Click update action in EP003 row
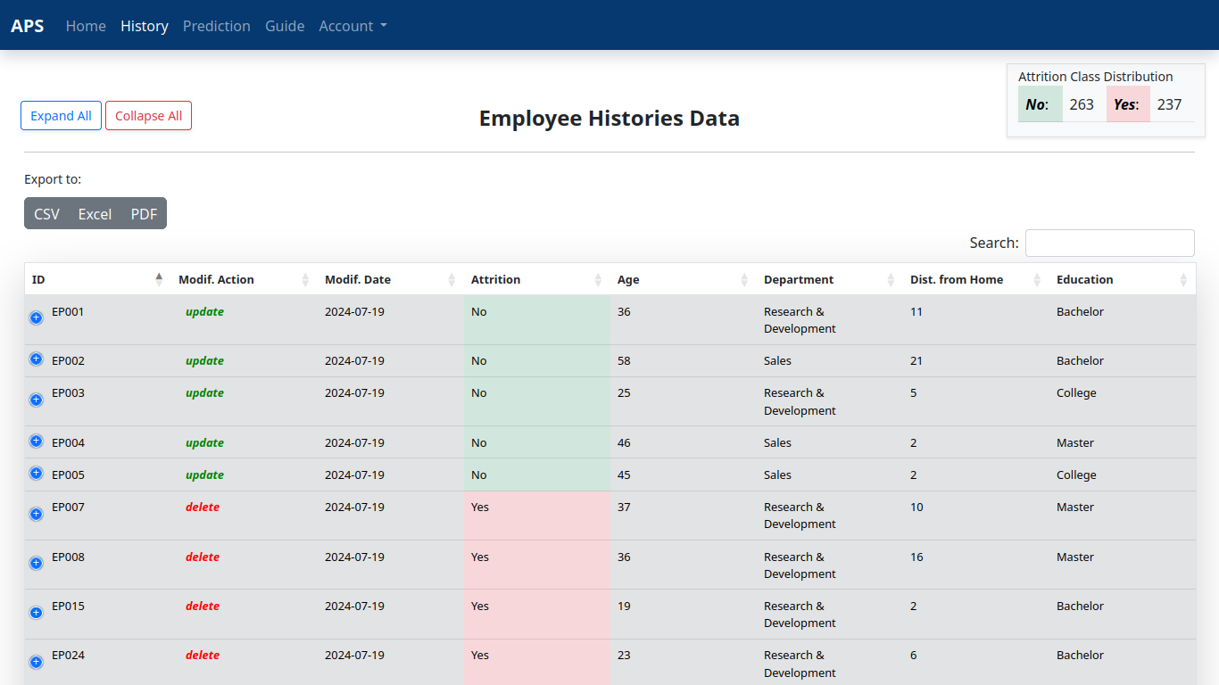The height and width of the screenshot is (685, 1219). 204,393
